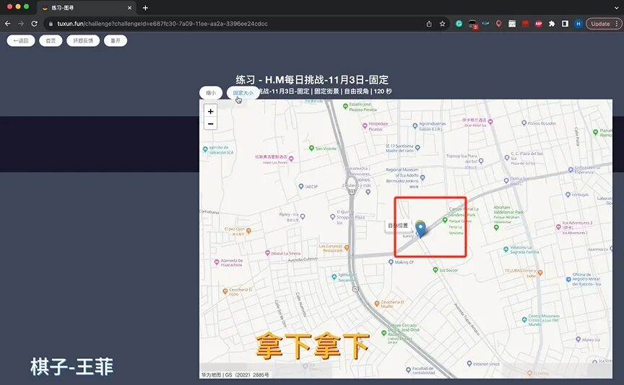Click Hospedaje Picasso marker
The width and height of the screenshot is (624, 385).
[x=365, y=126]
